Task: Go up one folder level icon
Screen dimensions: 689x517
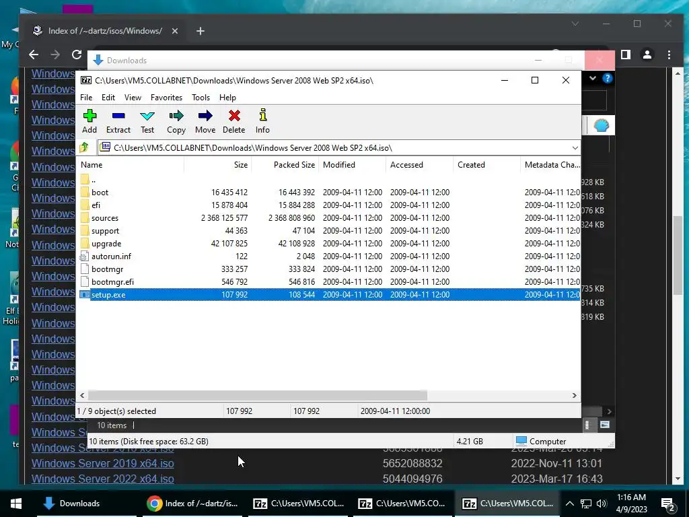Action: tap(84, 147)
